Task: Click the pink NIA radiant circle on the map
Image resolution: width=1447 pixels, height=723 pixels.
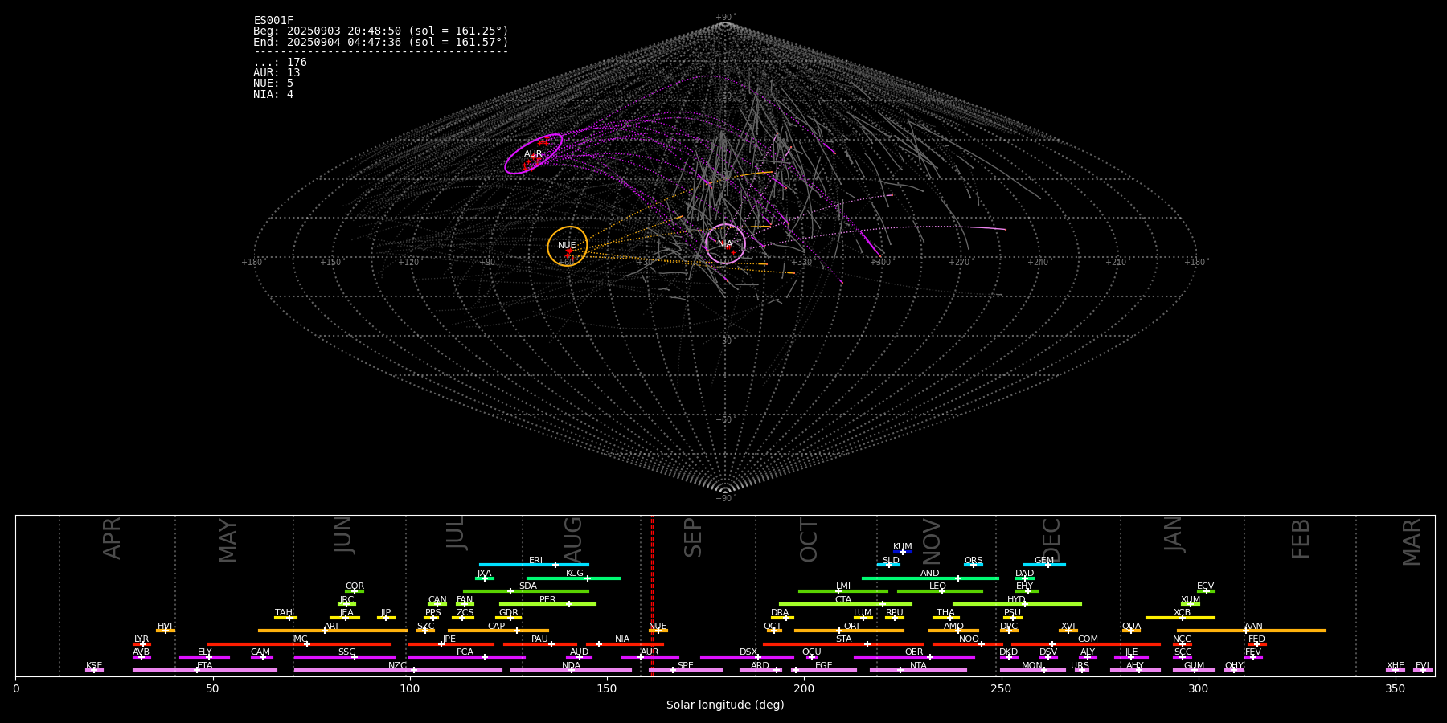Action: click(x=725, y=243)
